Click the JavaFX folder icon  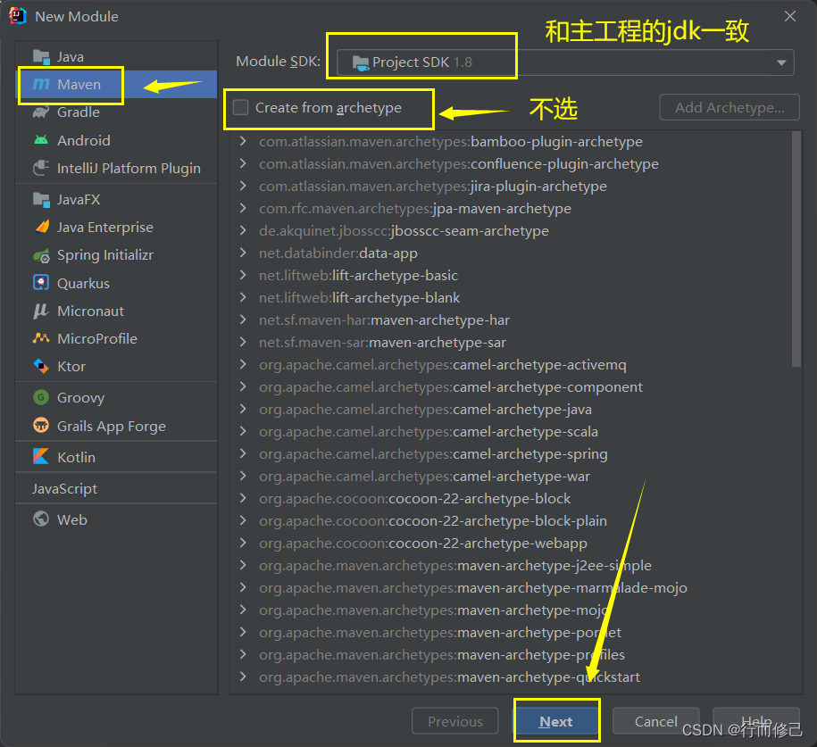pos(41,200)
